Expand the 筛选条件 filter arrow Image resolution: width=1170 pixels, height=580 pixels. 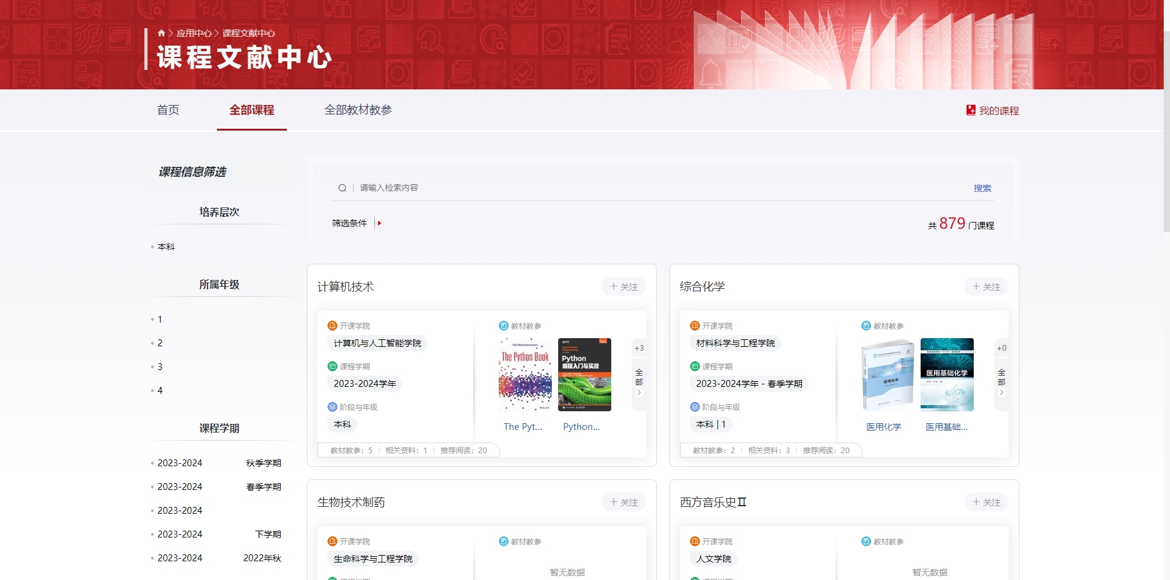click(379, 223)
